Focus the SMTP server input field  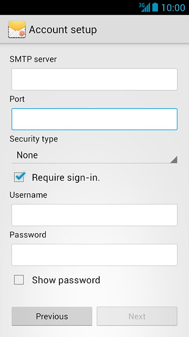pyautogui.click(x=94, y=80)
